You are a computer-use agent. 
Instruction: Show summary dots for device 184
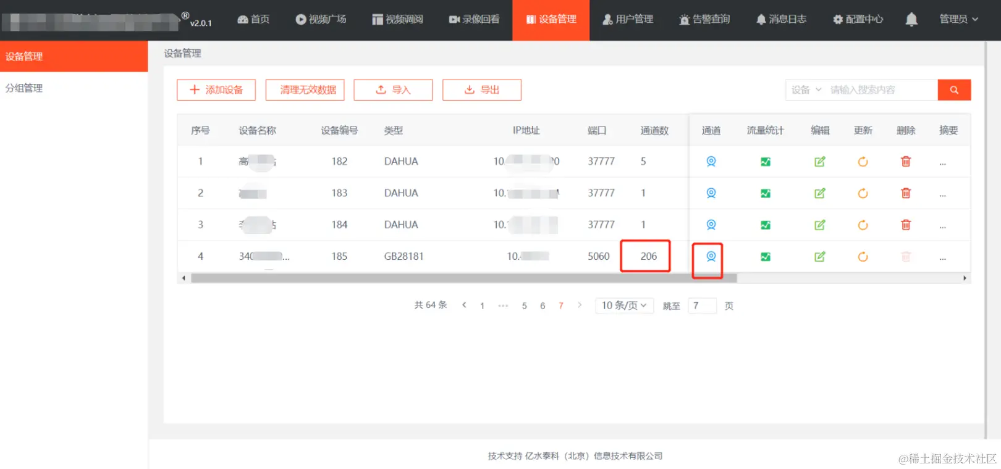coord(943,226)
